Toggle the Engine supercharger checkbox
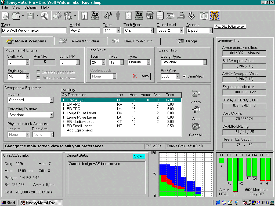This screenshot has height=206, width=275. tap(38, 72)
